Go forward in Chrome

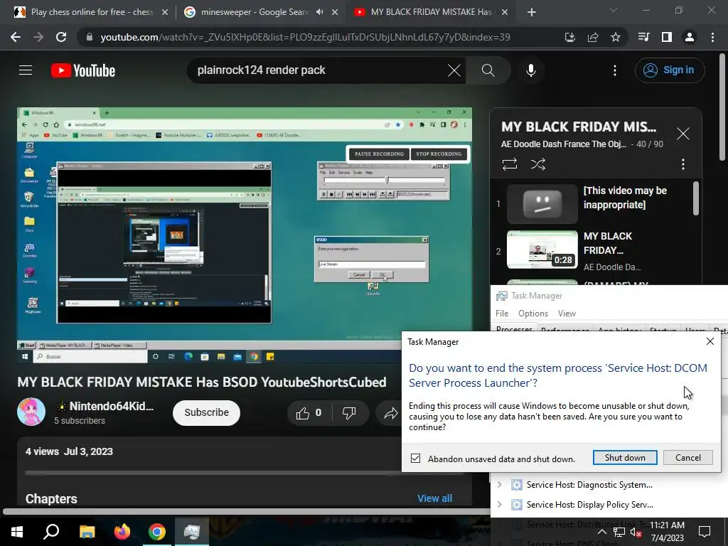pyautogui.click(x=38, y=37)
